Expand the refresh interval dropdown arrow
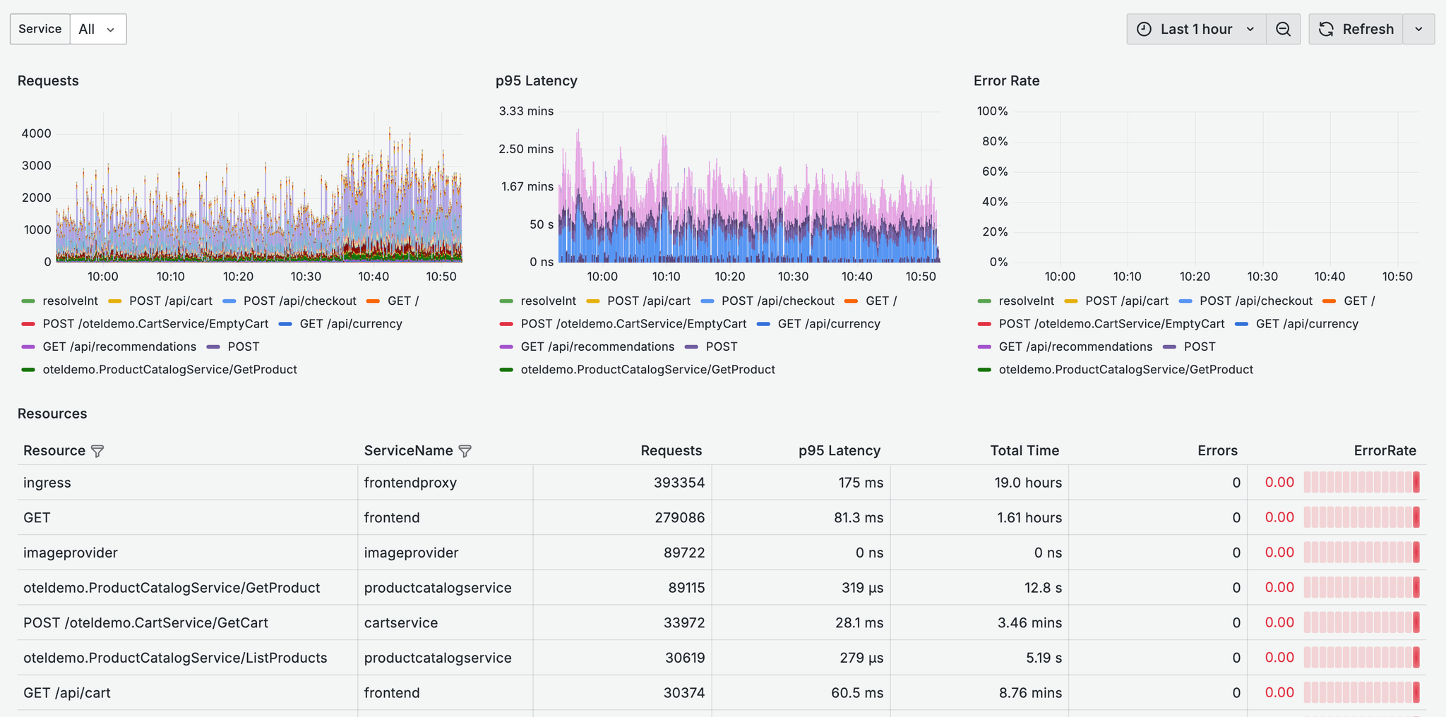This screenshot has width=1446, height=717. (1418, 29)
